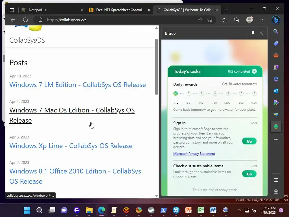Open the sidebar Tools briefcase icon
This screenshot has height=217, width=289.
coord(276,55)
